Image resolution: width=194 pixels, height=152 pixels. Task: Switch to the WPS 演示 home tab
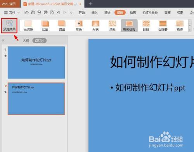click(10, 4)
